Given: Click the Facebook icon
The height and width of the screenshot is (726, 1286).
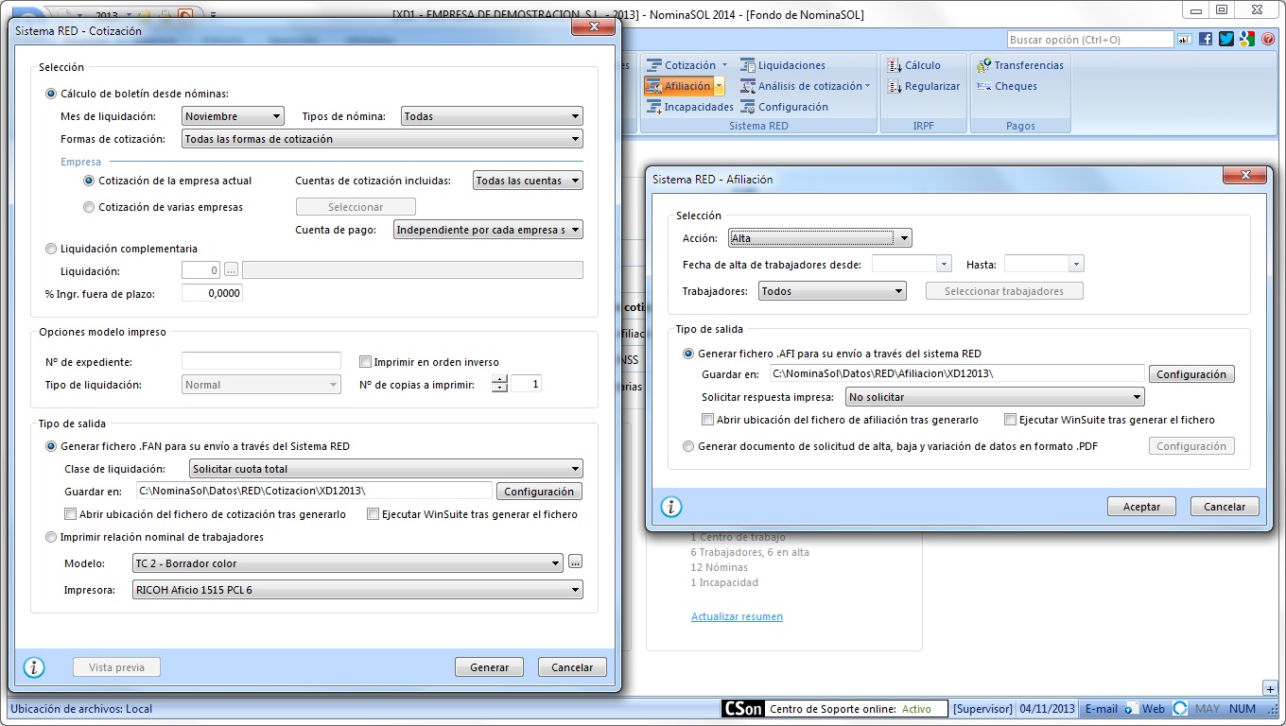Looking at the screenshot, I should (1206, 40).
